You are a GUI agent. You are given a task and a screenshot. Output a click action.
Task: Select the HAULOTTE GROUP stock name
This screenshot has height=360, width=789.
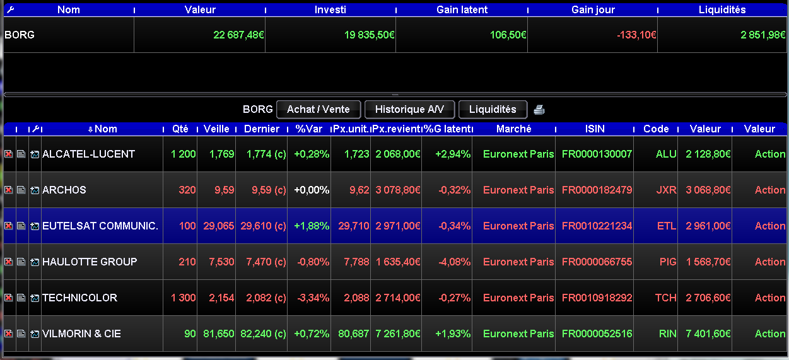90,262
